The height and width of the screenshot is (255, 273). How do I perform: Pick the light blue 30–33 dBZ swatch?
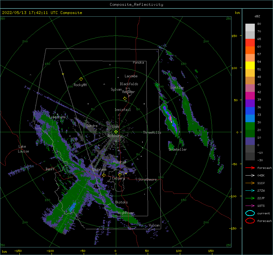click(x=250, y=118)
